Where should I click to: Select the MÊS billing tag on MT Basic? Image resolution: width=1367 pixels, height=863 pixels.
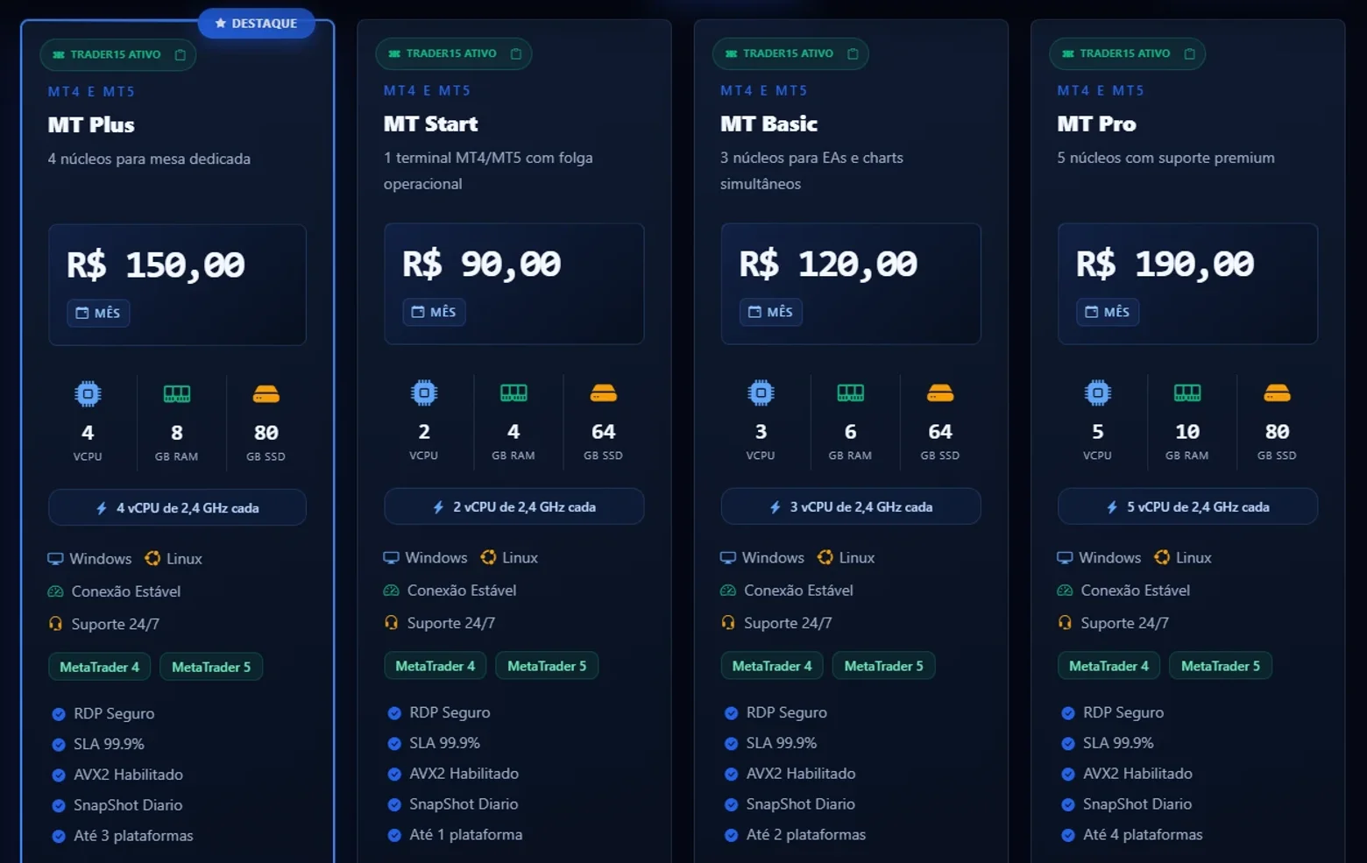(x=770, y=312)
